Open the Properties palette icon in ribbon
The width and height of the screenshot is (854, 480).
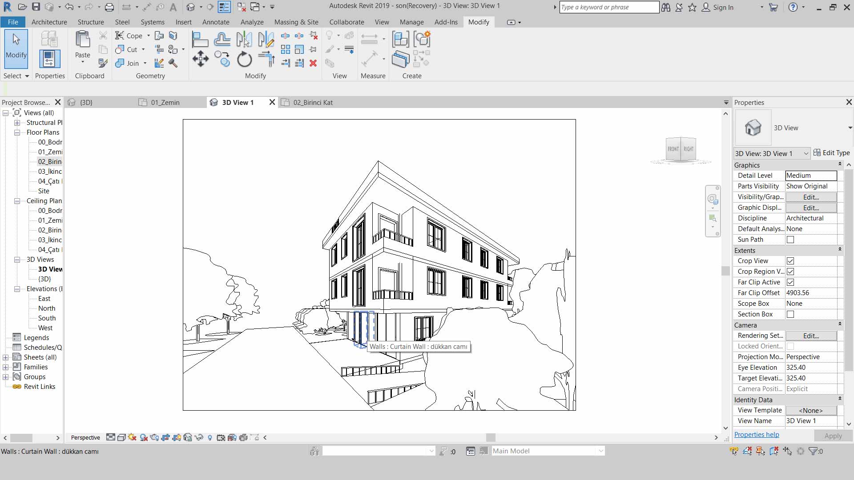tap(49, 59)
